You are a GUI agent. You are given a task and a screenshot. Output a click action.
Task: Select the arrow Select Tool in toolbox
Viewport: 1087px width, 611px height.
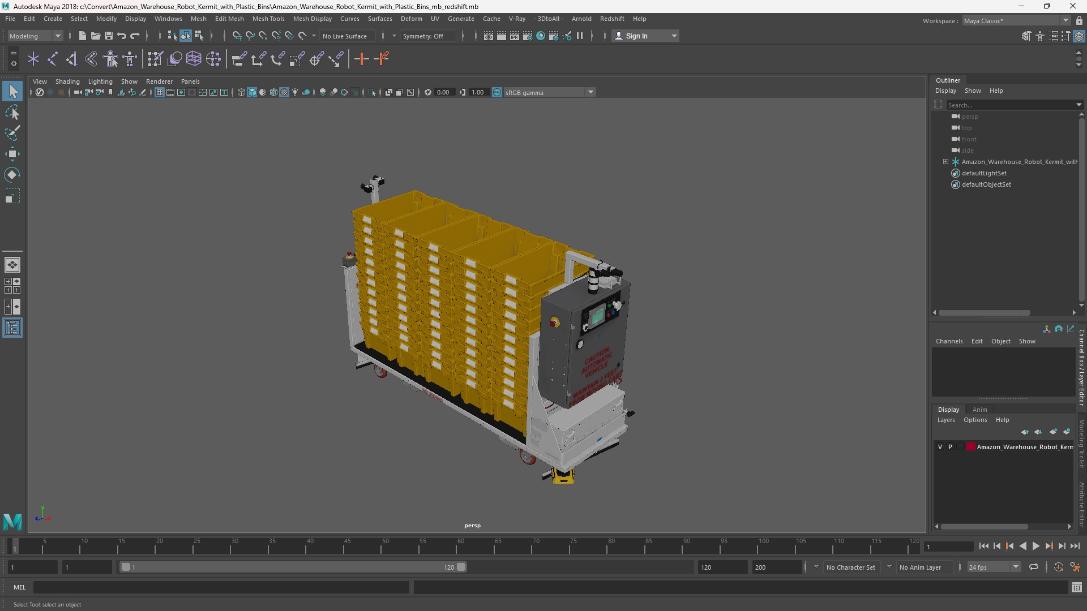[12, 91]
